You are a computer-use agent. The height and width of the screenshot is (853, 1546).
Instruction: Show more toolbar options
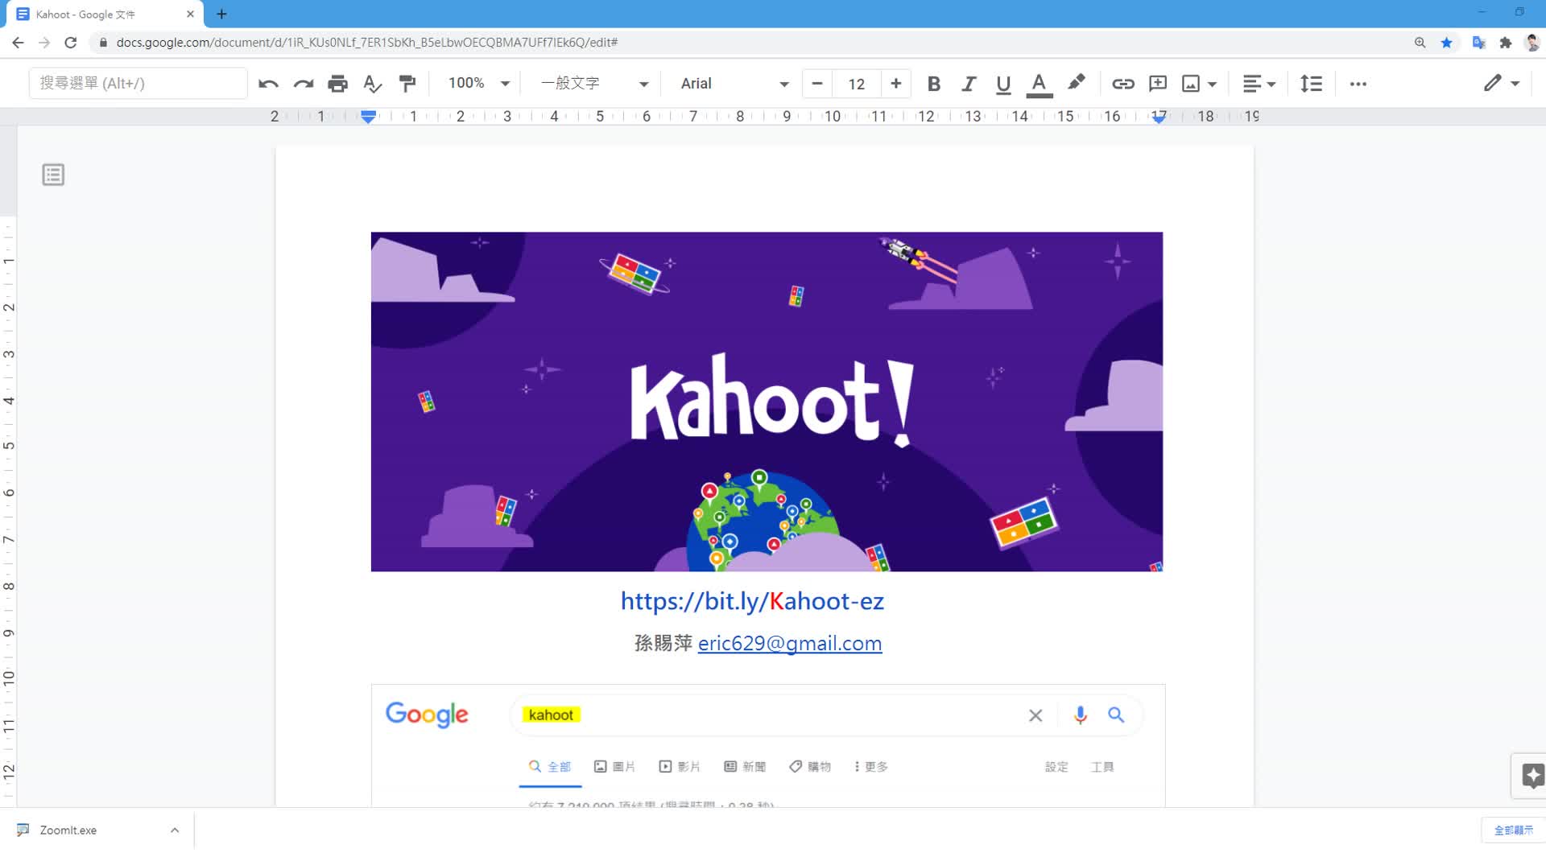pyautogui.click(x=1358, y=84)
